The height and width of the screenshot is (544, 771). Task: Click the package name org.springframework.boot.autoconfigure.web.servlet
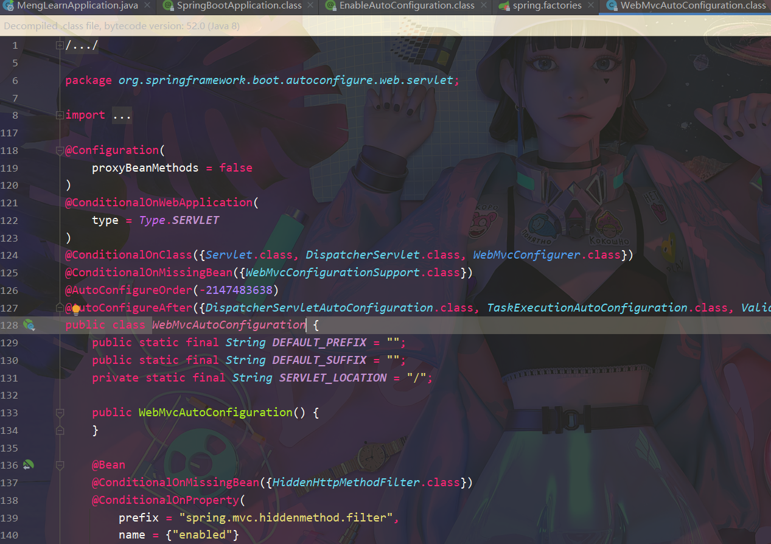pyautogui.click(x=286, y=80)
